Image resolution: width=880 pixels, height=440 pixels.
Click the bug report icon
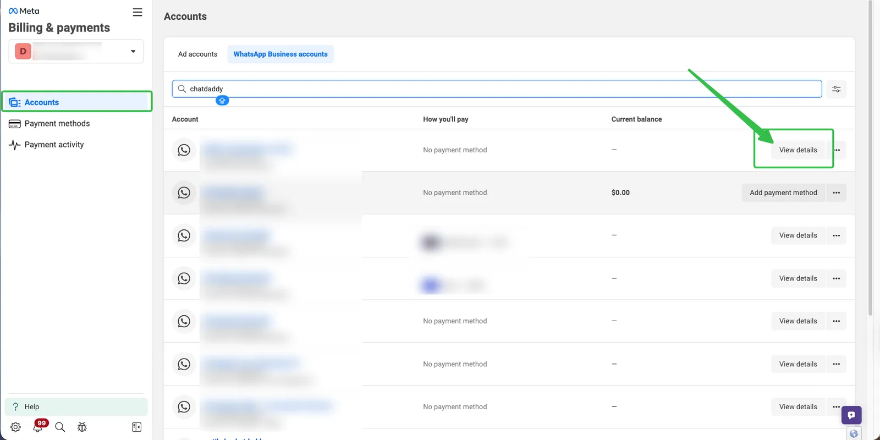[x=82, y=427]
